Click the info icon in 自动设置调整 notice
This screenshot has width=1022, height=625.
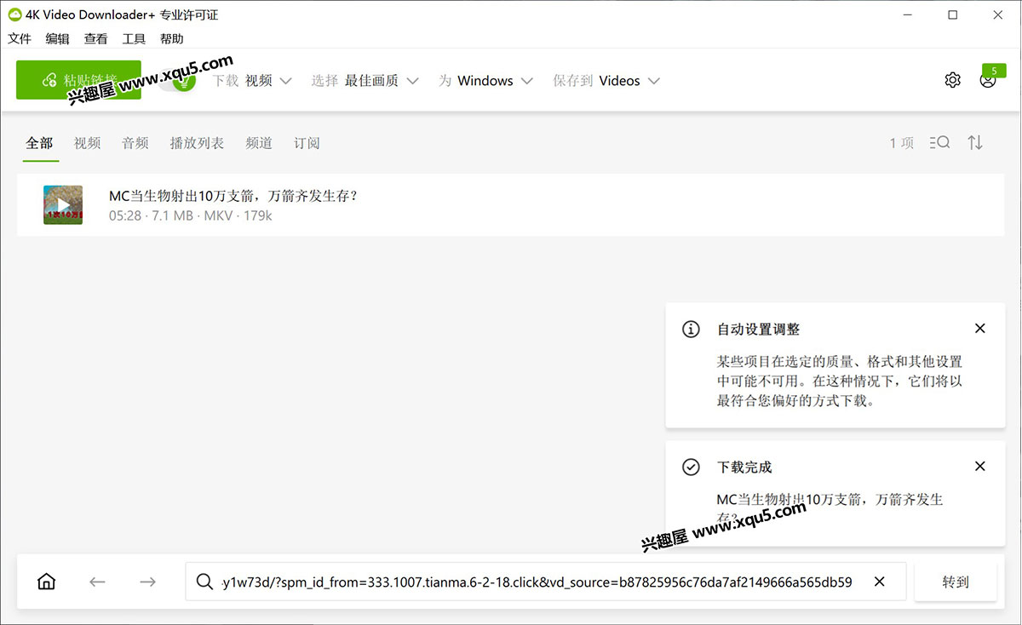(x=692, y=330)
